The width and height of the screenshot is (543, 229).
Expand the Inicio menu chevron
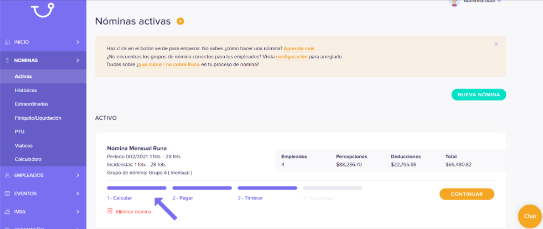pos(77,42)
